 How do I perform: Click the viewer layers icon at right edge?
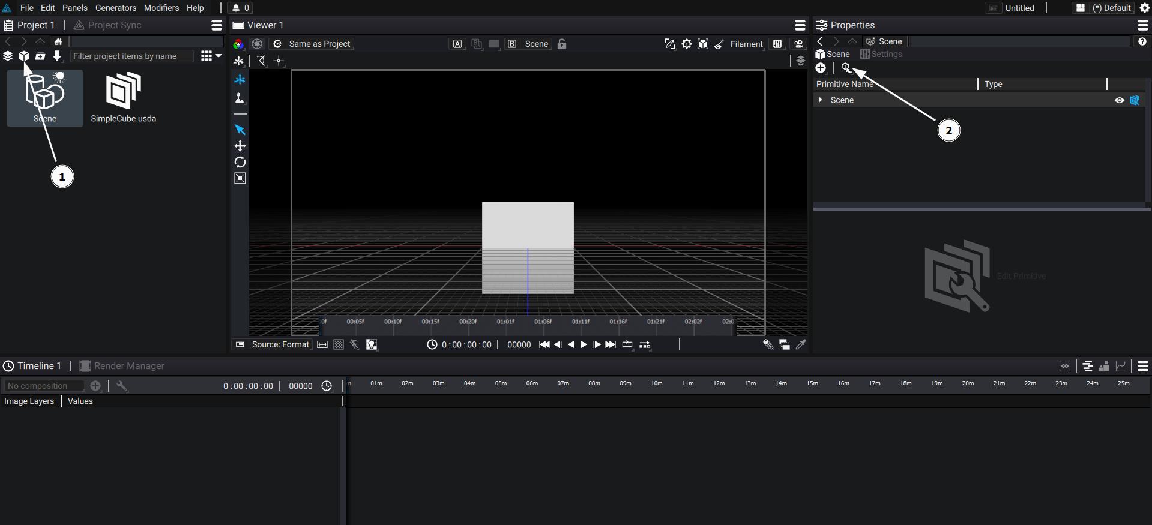(800, 61)
